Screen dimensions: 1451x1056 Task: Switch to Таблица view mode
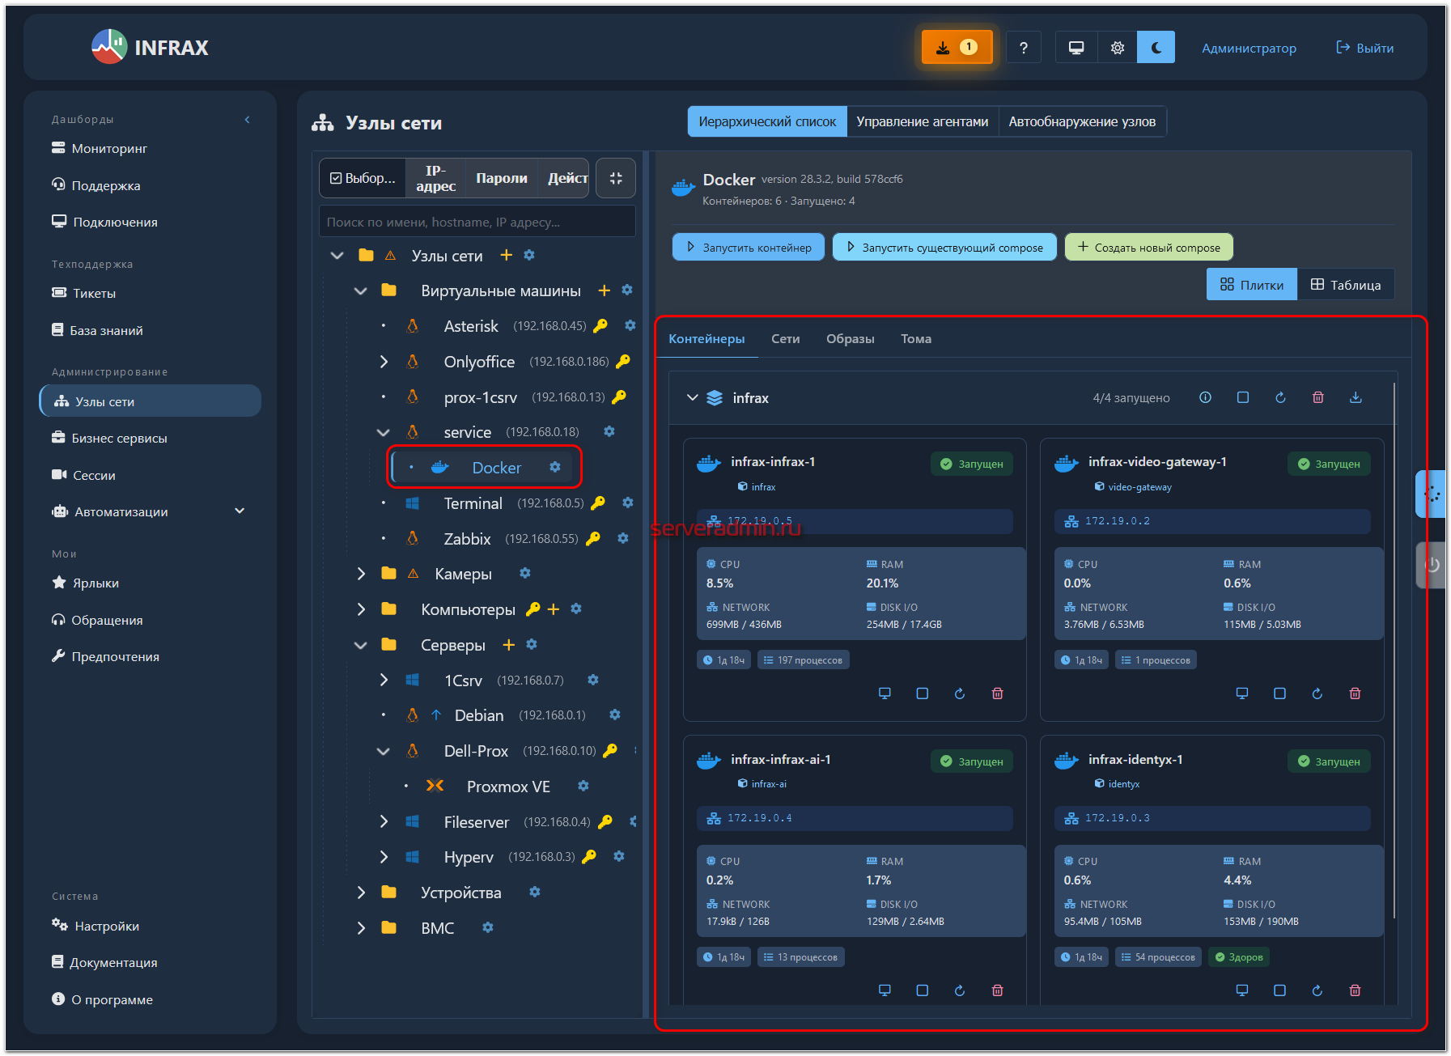pos(1345,285)
